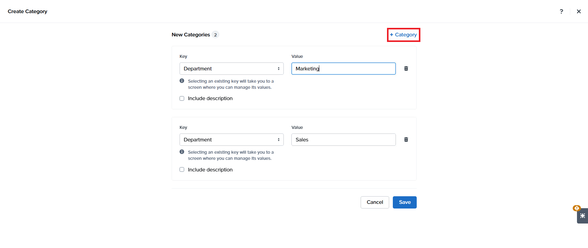Click the orange notification badge
The width and height of the screenshot is (588, 248).
pos(577,208)
